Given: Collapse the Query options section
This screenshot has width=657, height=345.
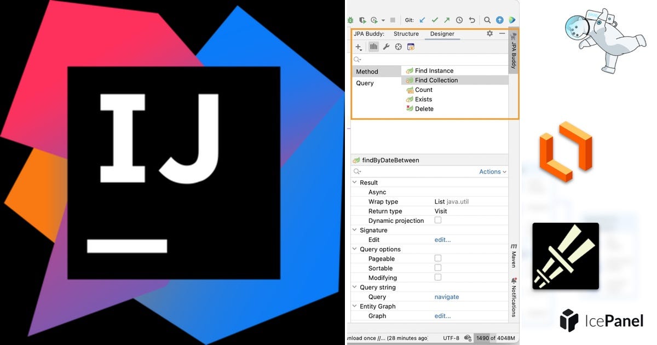Looking at the screenshot, I should tap(355, 249).
